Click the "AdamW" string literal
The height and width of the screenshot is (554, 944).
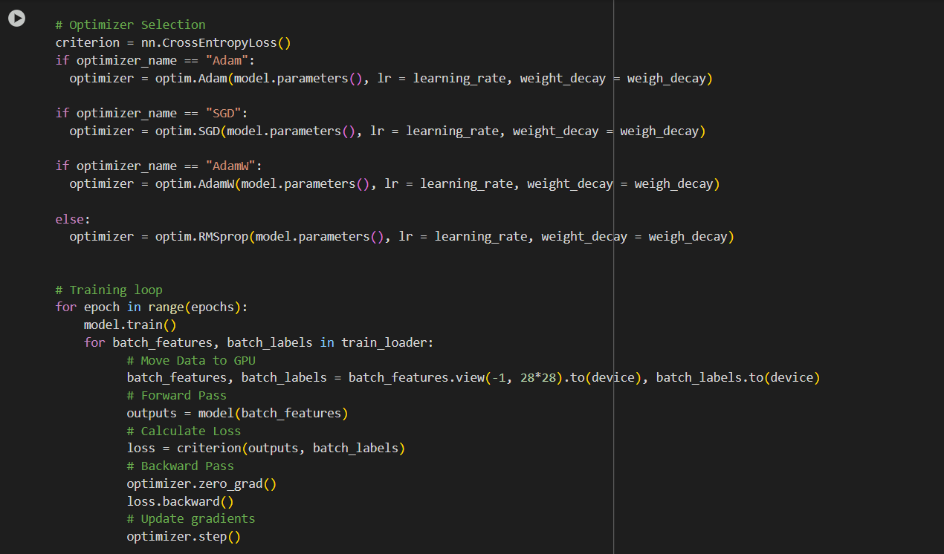click(x=232, y=166)
